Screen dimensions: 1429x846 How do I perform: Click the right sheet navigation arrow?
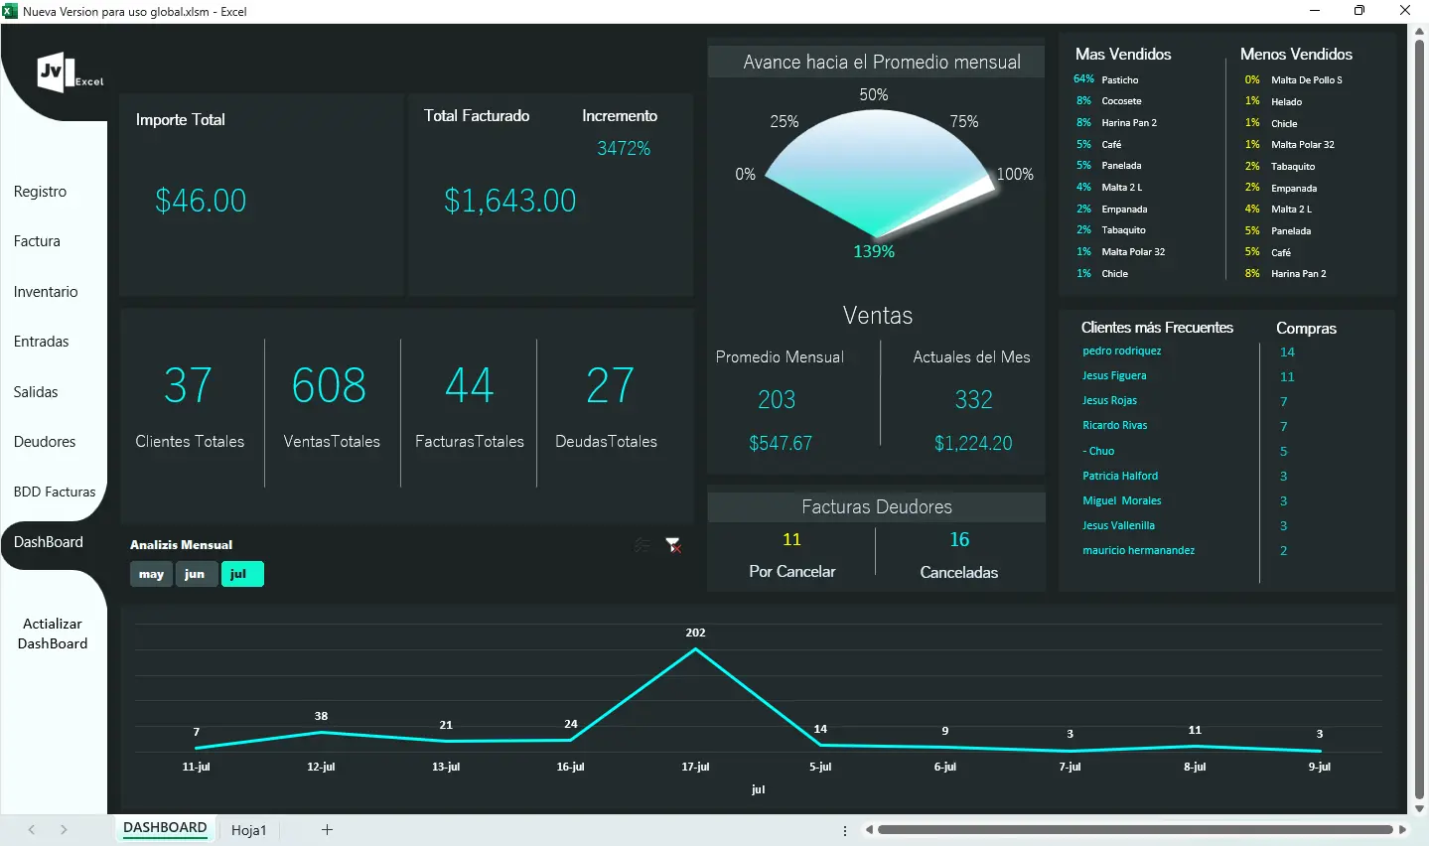point(63,830)
